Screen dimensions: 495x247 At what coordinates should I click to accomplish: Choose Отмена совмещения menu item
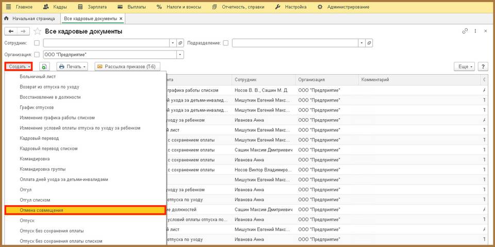click(85, 210)
